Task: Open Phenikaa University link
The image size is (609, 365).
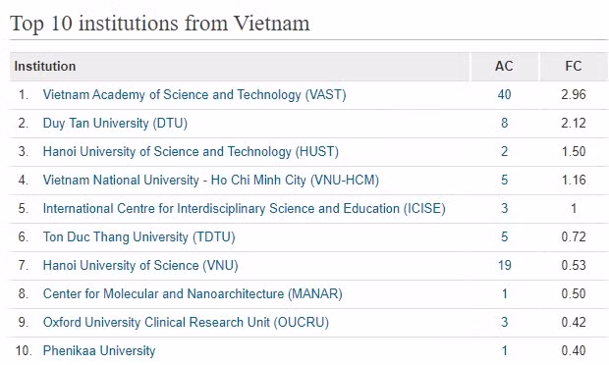Action: [x=99, y=350]
